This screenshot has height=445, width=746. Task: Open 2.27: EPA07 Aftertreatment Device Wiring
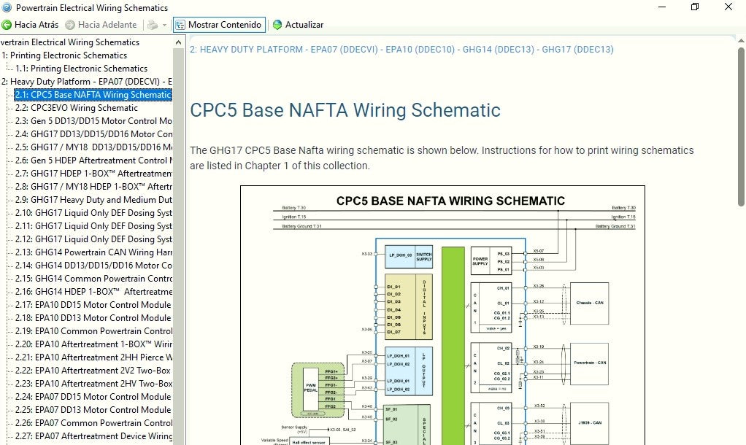[x=93, y=436]
